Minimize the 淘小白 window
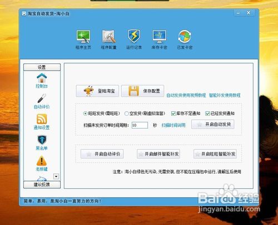This screenshot has width=278, height=225. (239, 13)
